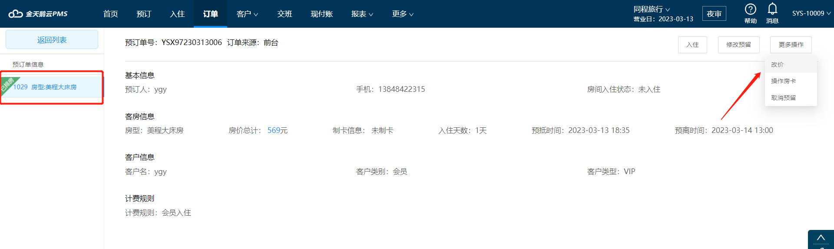Image resolution: width=834 pixels, height=249 pixels.
Task: Click the scroll-to-top arrow button
Action: click(821, 239)
